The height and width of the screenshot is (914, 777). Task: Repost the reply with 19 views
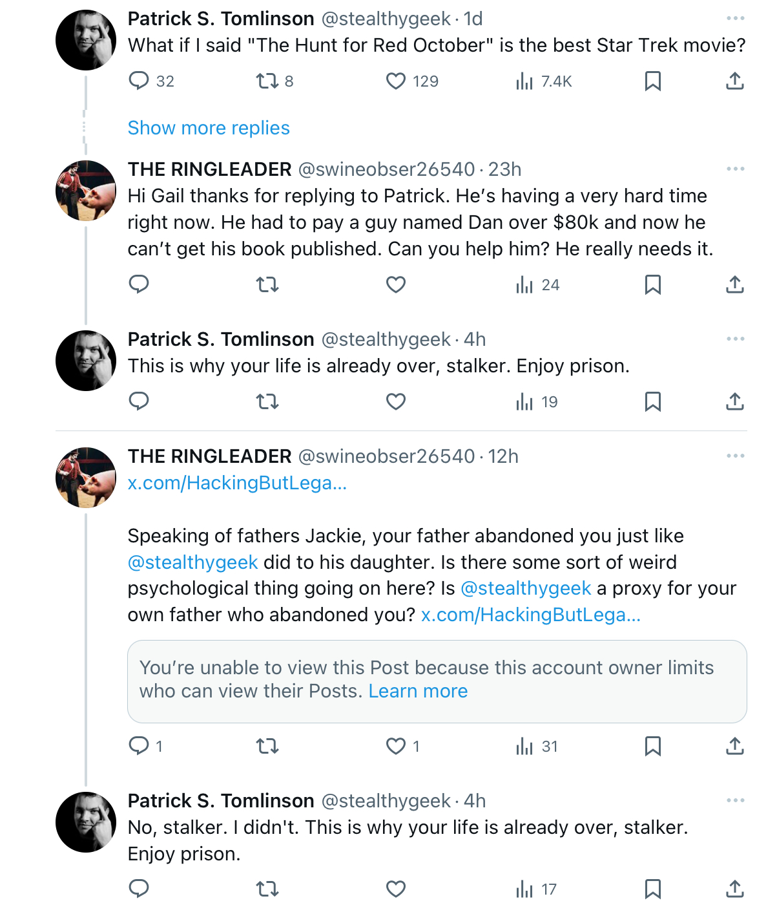click(x=267, y=401)
